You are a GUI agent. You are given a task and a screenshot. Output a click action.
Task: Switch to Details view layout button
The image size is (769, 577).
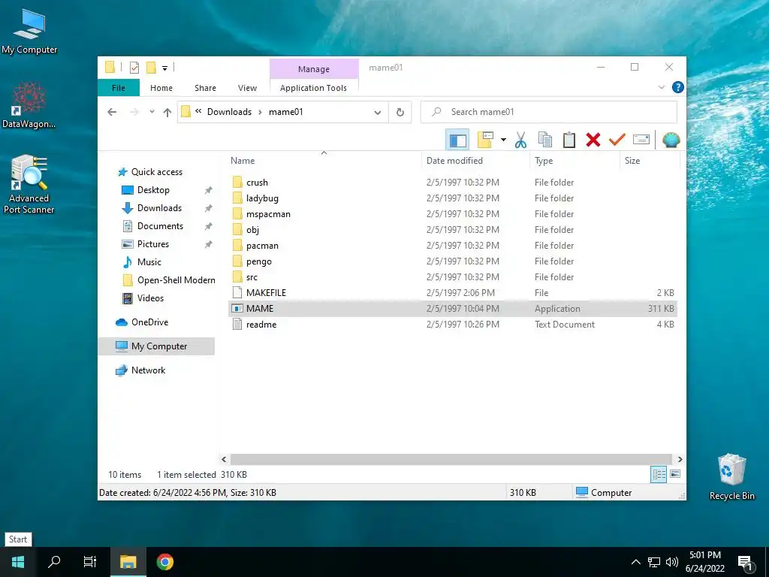(658, 475)
